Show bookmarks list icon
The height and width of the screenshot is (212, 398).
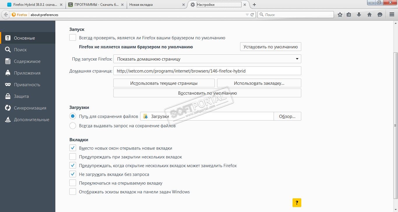349,15
